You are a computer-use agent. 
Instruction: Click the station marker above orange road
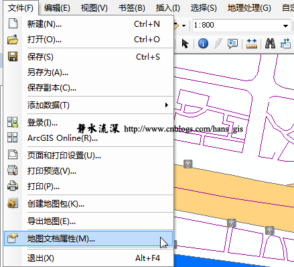click(188, 164)
